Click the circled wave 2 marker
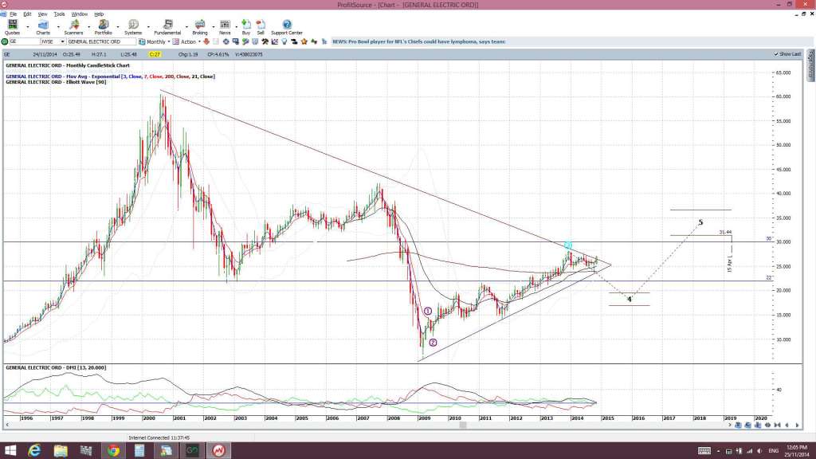 click(x=433, y=343)
